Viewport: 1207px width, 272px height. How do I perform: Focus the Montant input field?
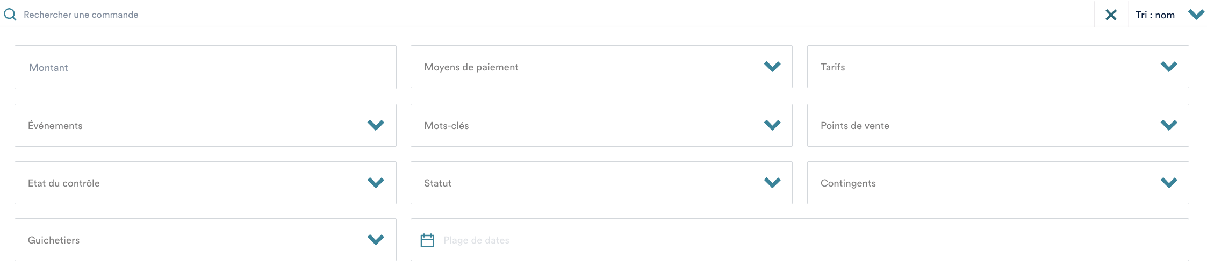coord(205,67)
